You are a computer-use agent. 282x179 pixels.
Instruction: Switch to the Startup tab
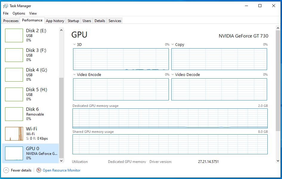73,21
